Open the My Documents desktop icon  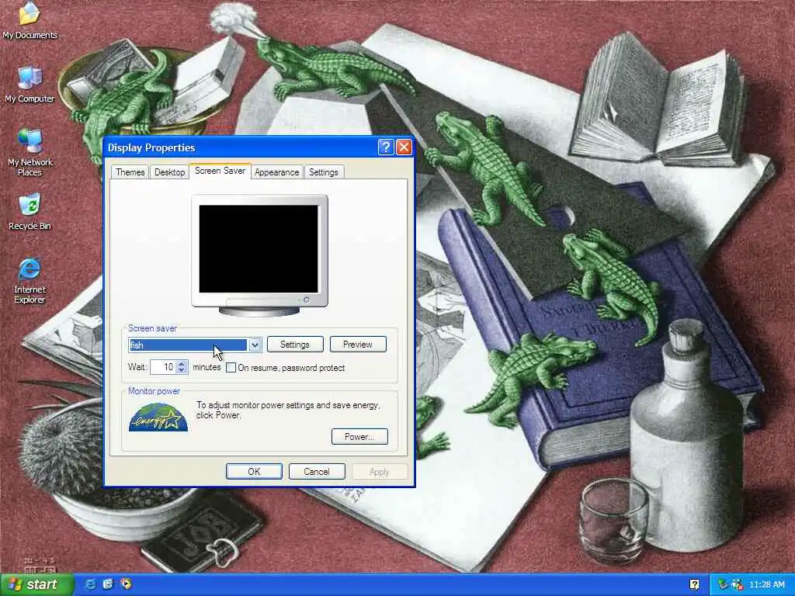pos(30,20)
